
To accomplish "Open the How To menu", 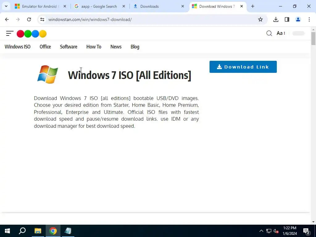I will pyautogui.click(x=94, y=47).
